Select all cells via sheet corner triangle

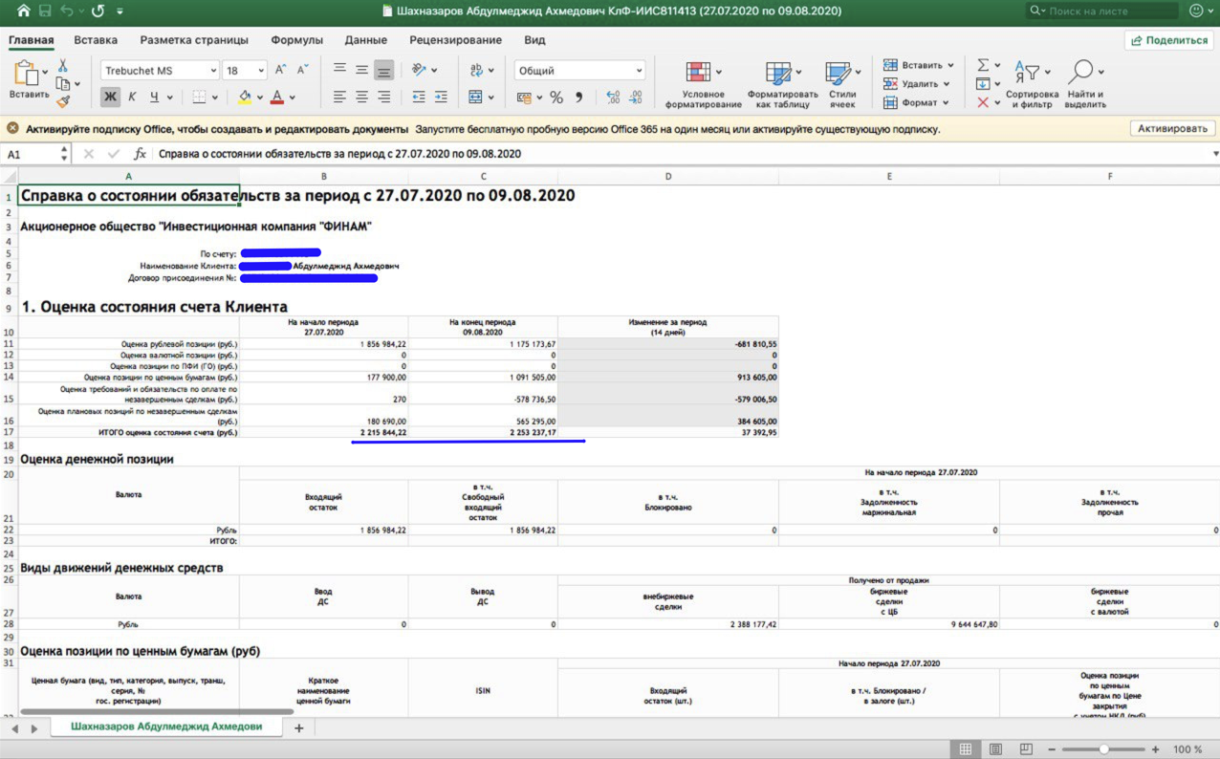coord(9,177)
